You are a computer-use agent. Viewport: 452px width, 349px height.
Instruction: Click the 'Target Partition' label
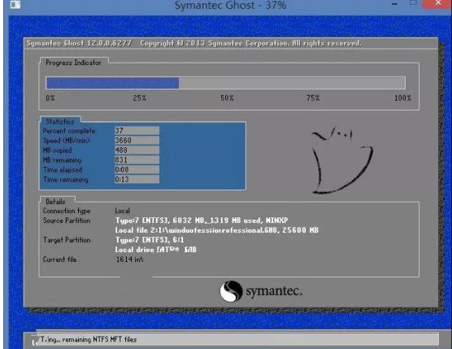(67, 240)
